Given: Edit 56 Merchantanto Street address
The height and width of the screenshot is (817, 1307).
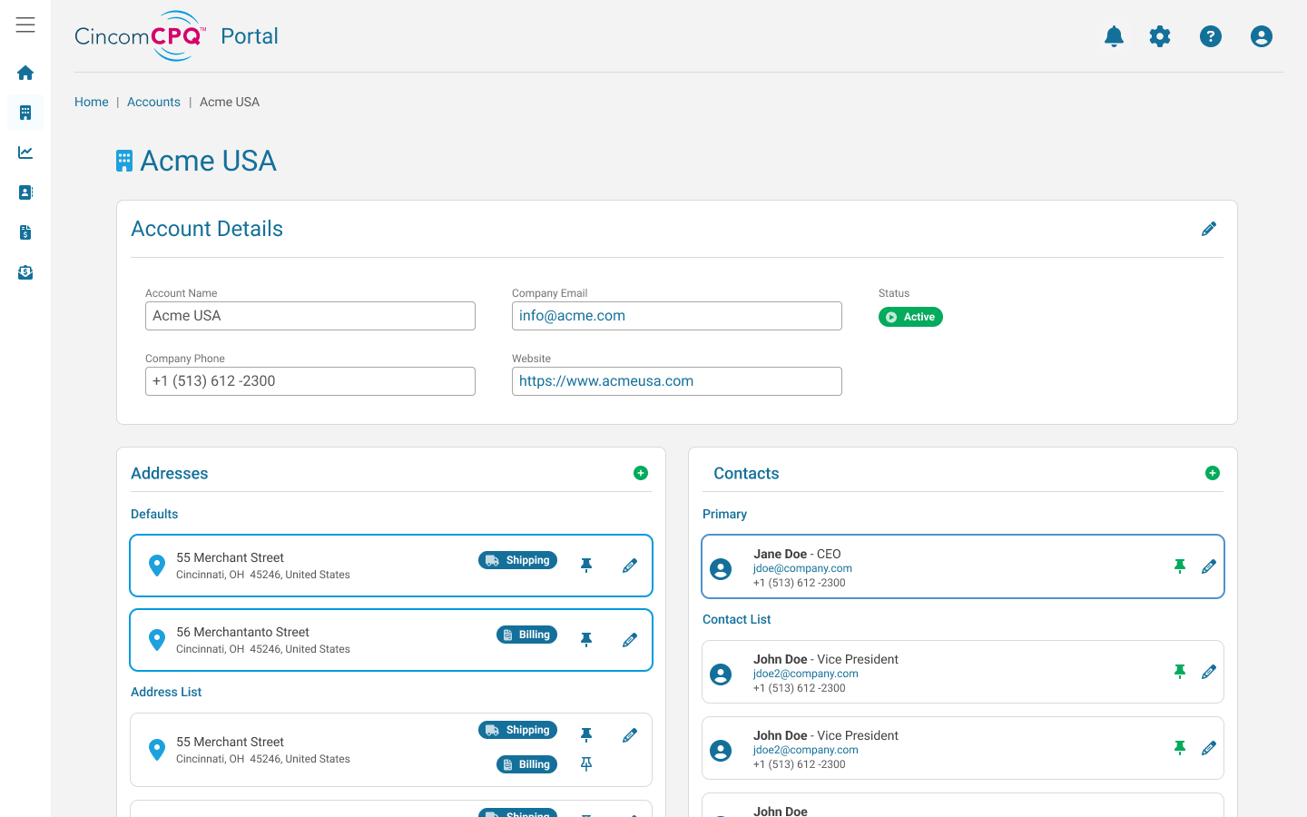Looking at the screenshot, I should tap(630, 640).
